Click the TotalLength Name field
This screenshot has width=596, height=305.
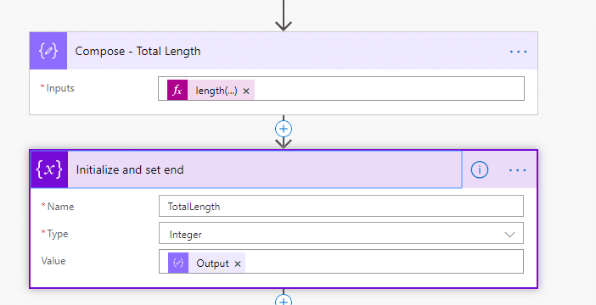(341, 206)
